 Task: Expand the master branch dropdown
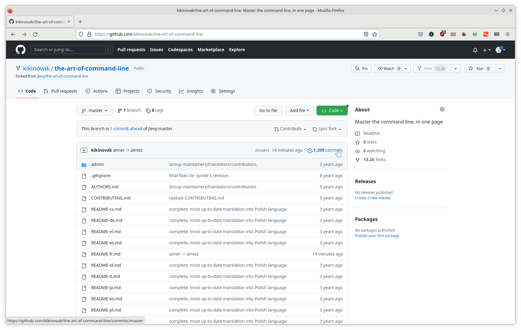click(95, 111)
